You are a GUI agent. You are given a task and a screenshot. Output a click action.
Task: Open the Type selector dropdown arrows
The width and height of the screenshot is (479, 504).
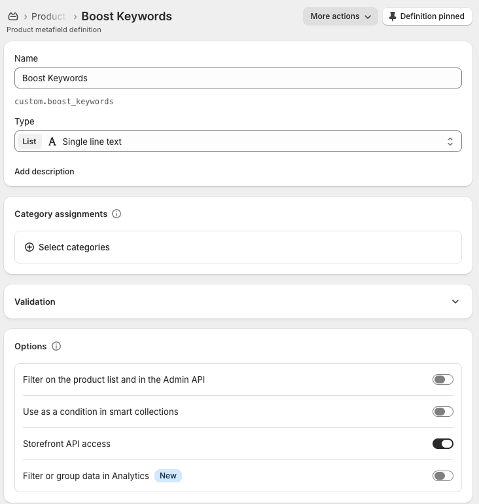tap(450, 142)
